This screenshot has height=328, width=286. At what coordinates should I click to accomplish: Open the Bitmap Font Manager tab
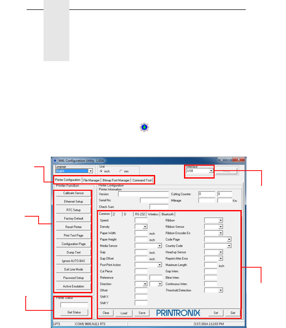click(x=116, y=180)
